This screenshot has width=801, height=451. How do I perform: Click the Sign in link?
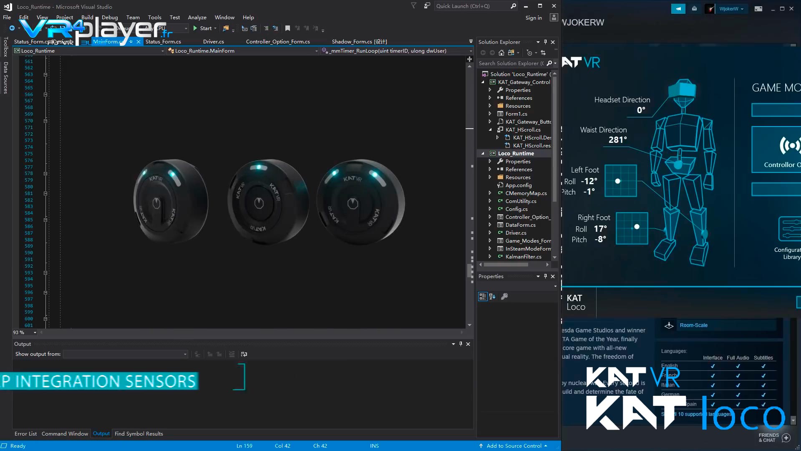pos(533,18)
